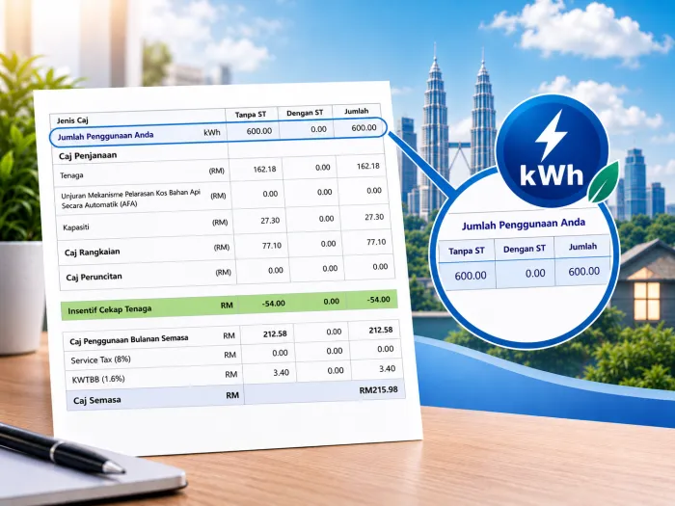Select "Jumlah" header in the bill table
Screen dimensions: 675x506
pos(357,111)
